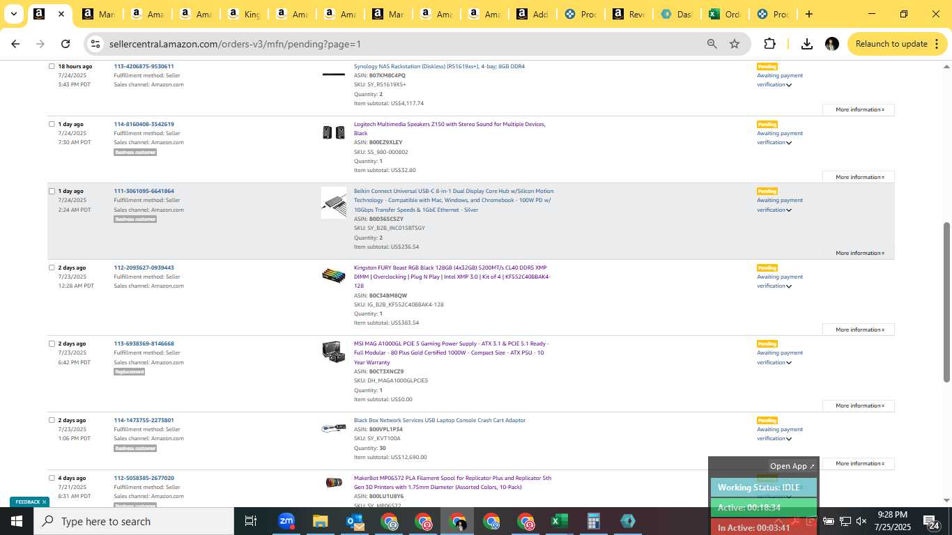Select checkbox for order 113-6938369-8146668

click(x=52, y=343)
